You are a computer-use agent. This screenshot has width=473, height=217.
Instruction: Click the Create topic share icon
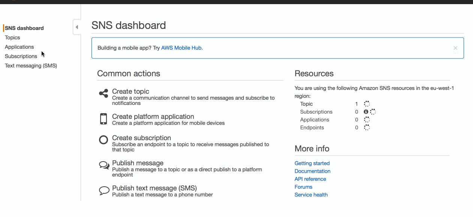click(104, 94)
